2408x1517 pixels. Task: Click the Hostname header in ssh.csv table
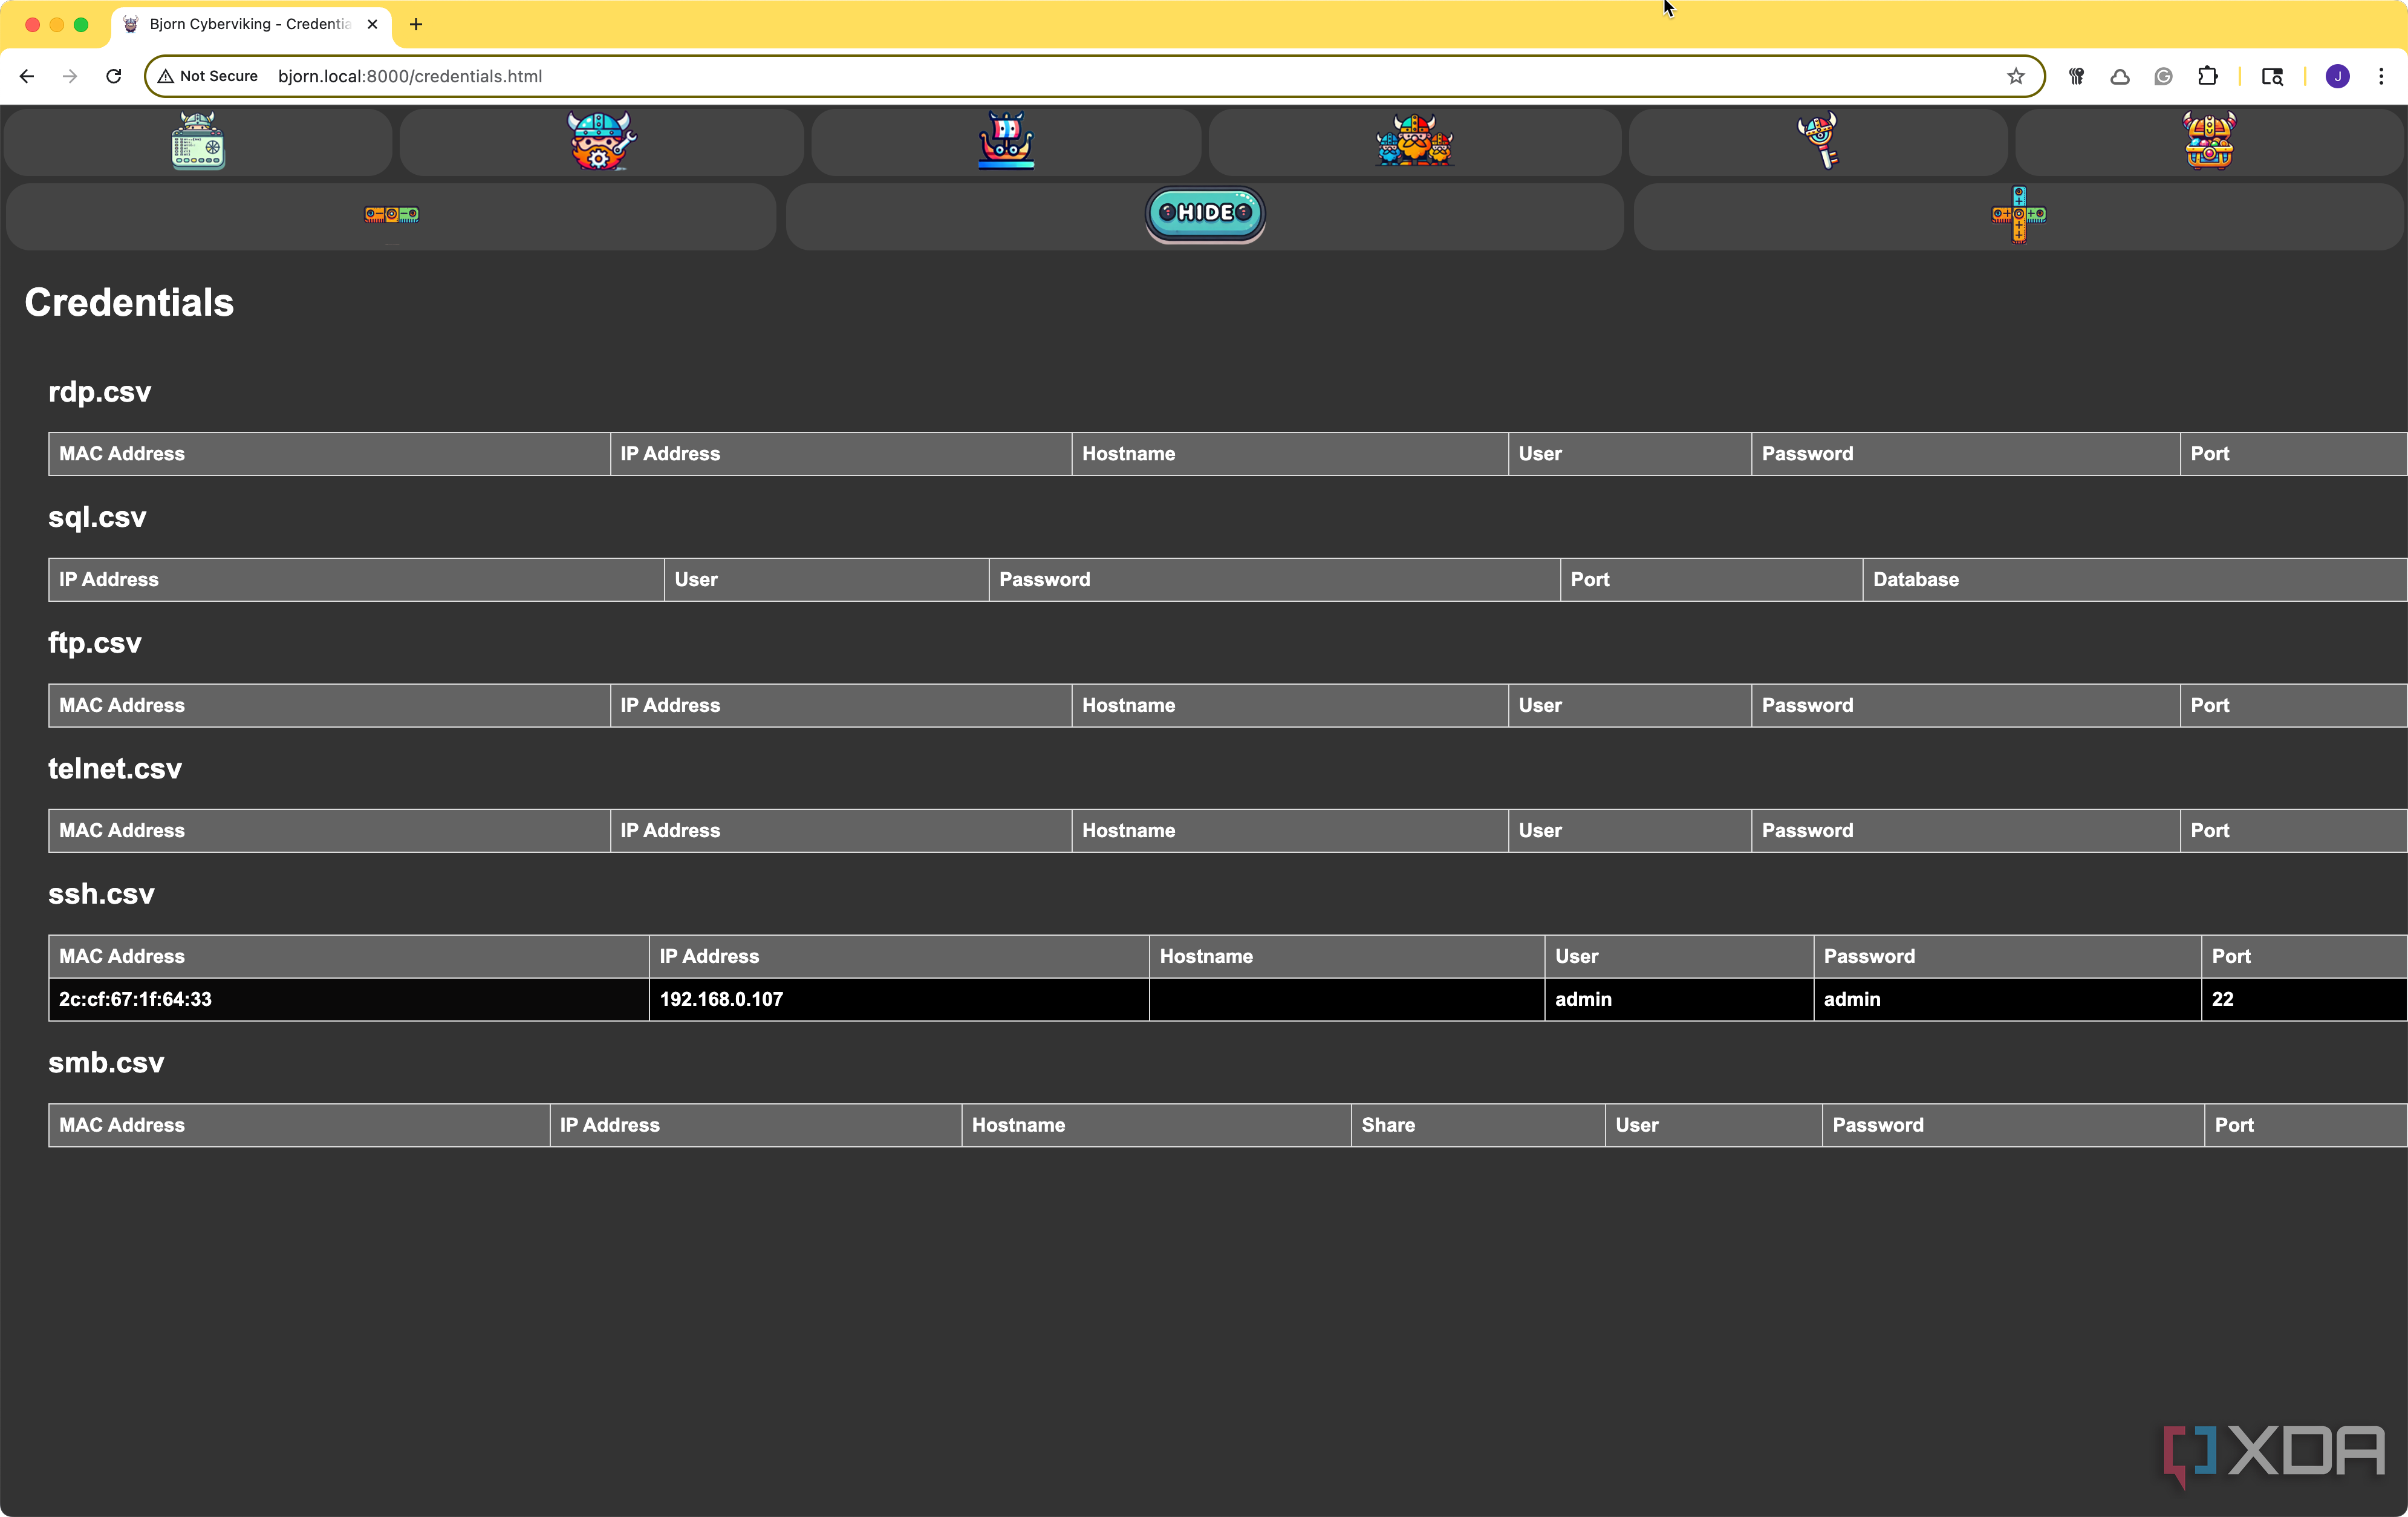tap(1346, 957)
